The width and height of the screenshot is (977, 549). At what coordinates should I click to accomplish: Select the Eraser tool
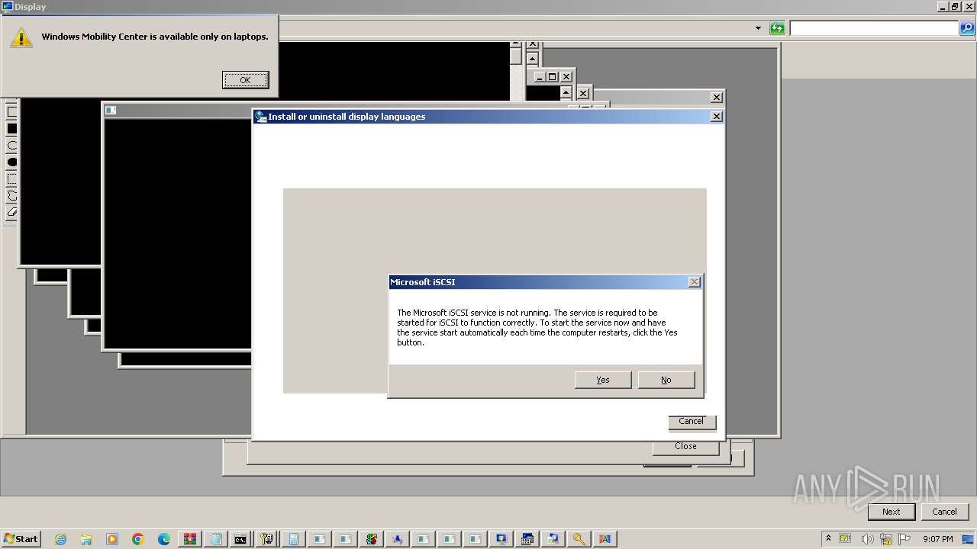pyautogui.click(x=11, y=213)
